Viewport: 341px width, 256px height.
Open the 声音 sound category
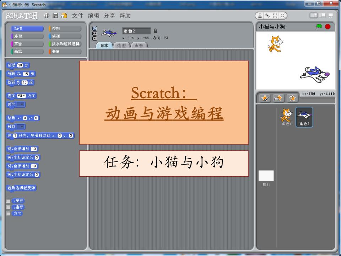point(27,44)
